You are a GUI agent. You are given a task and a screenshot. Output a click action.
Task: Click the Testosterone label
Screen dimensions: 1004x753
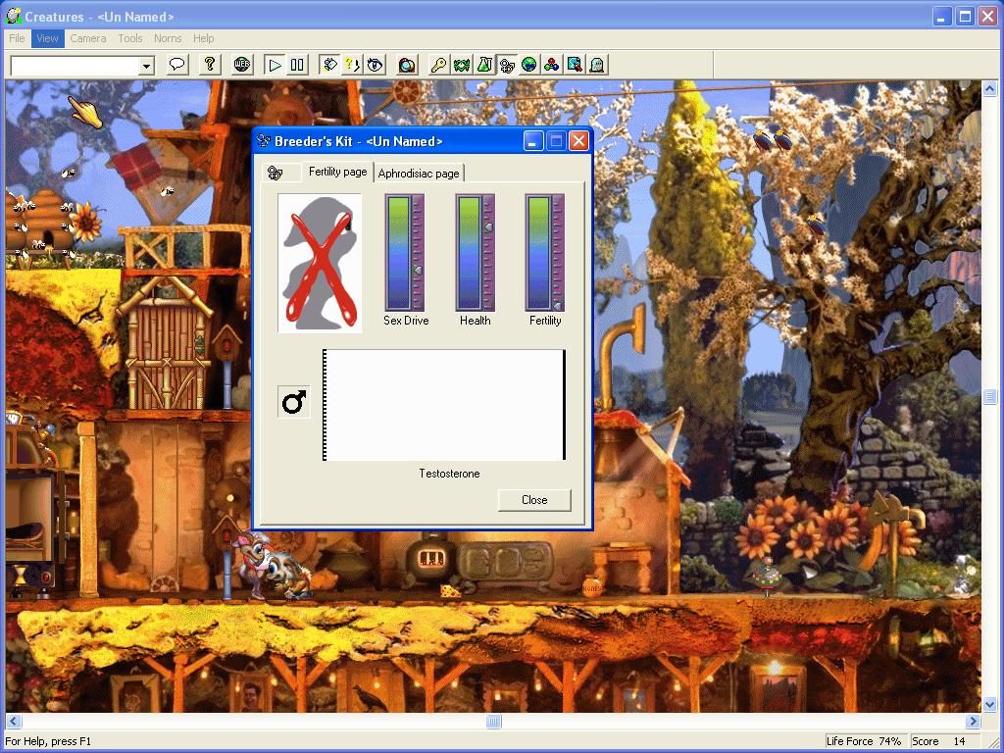tap(449, 474)
